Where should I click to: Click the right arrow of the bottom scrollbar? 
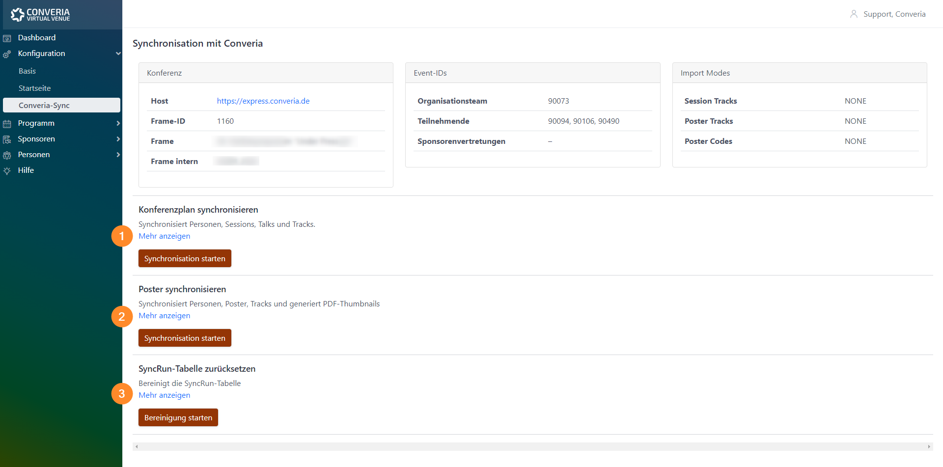pos(930,446)
